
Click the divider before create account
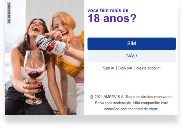[134, 68]
